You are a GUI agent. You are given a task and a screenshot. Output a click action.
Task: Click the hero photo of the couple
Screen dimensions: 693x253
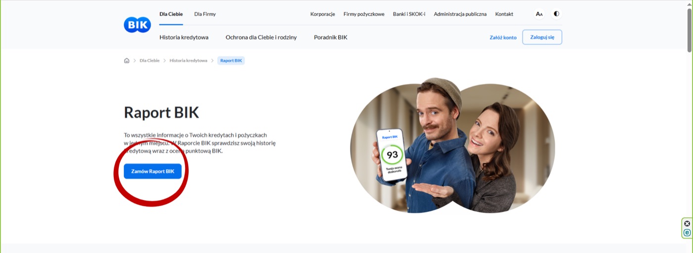(x=452, y=147)
